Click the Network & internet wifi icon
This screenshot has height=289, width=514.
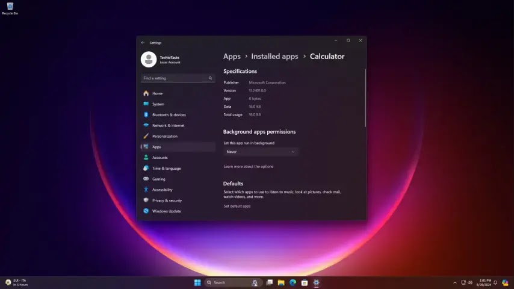pos(146,125)
